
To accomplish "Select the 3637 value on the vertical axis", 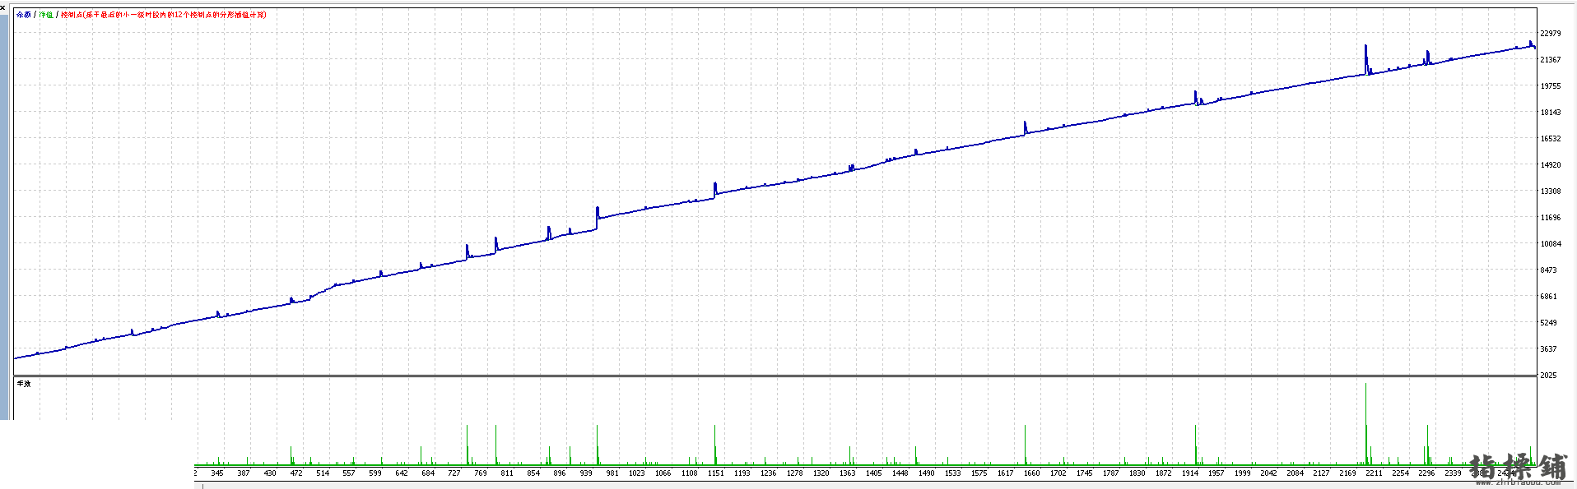I will click(x=1549, y=349).
